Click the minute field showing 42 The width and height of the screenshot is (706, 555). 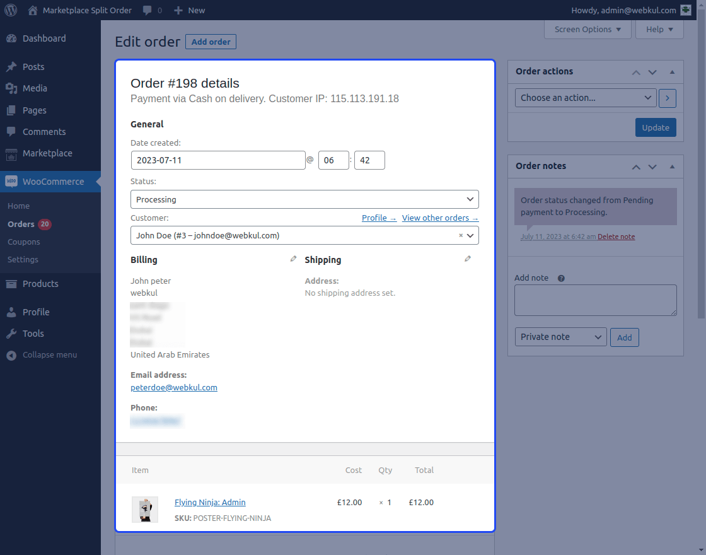click(x=369, y=160)
